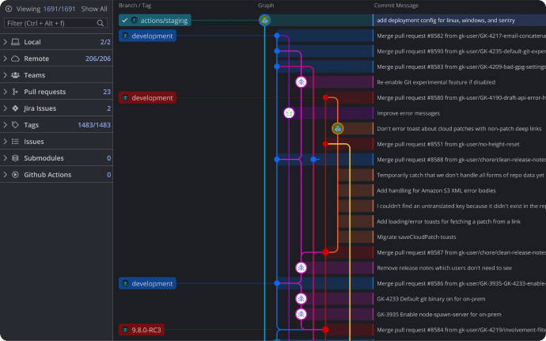Select 'Add loading/error toasts for fetching a patch'
Screen dimensions: 546x341
pos(449,222)
